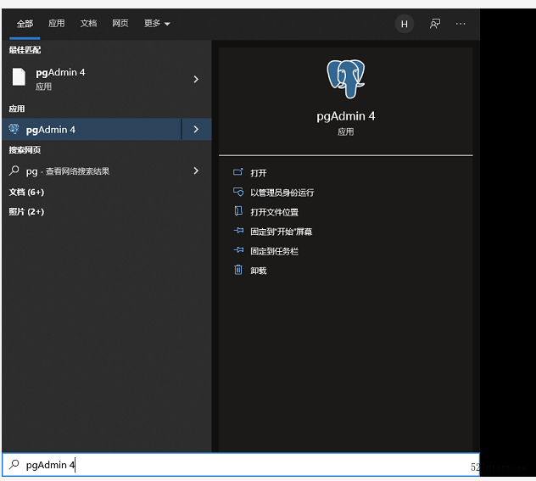Screen dimensions: 536x481
Task: Click the small elephant icon in app list
Action: click(x=14, y=129)
